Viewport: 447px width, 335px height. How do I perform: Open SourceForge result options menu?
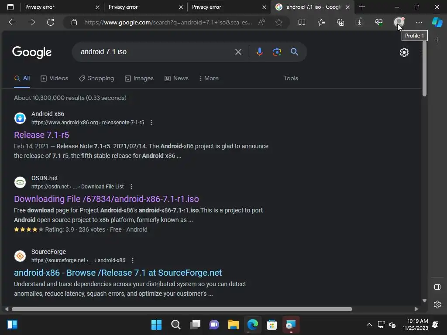click(x=133, y=260)
